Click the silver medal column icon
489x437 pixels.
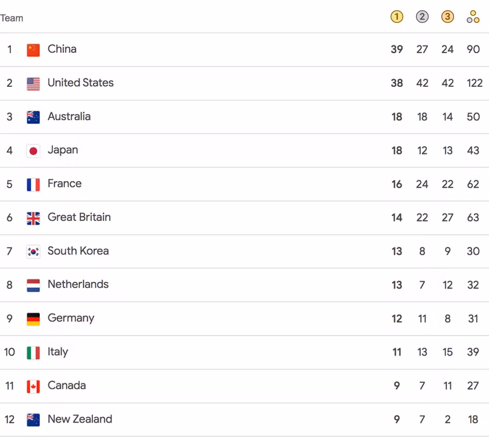(422, 17)
